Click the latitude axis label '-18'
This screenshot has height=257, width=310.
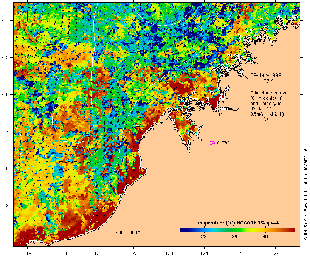5,169
